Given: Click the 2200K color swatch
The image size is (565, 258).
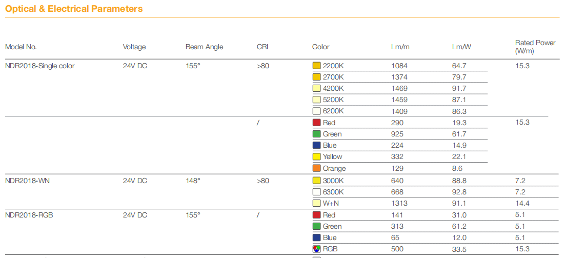Looking at the screenshot, I should coord(316,66).
